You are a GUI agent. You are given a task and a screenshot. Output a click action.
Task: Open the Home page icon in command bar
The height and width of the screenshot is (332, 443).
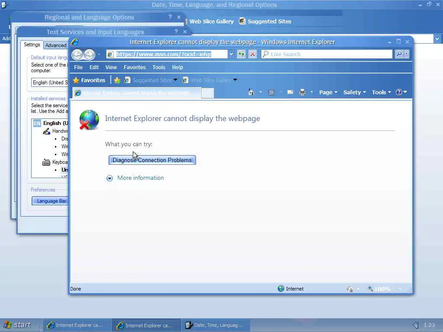click(251, 92)
